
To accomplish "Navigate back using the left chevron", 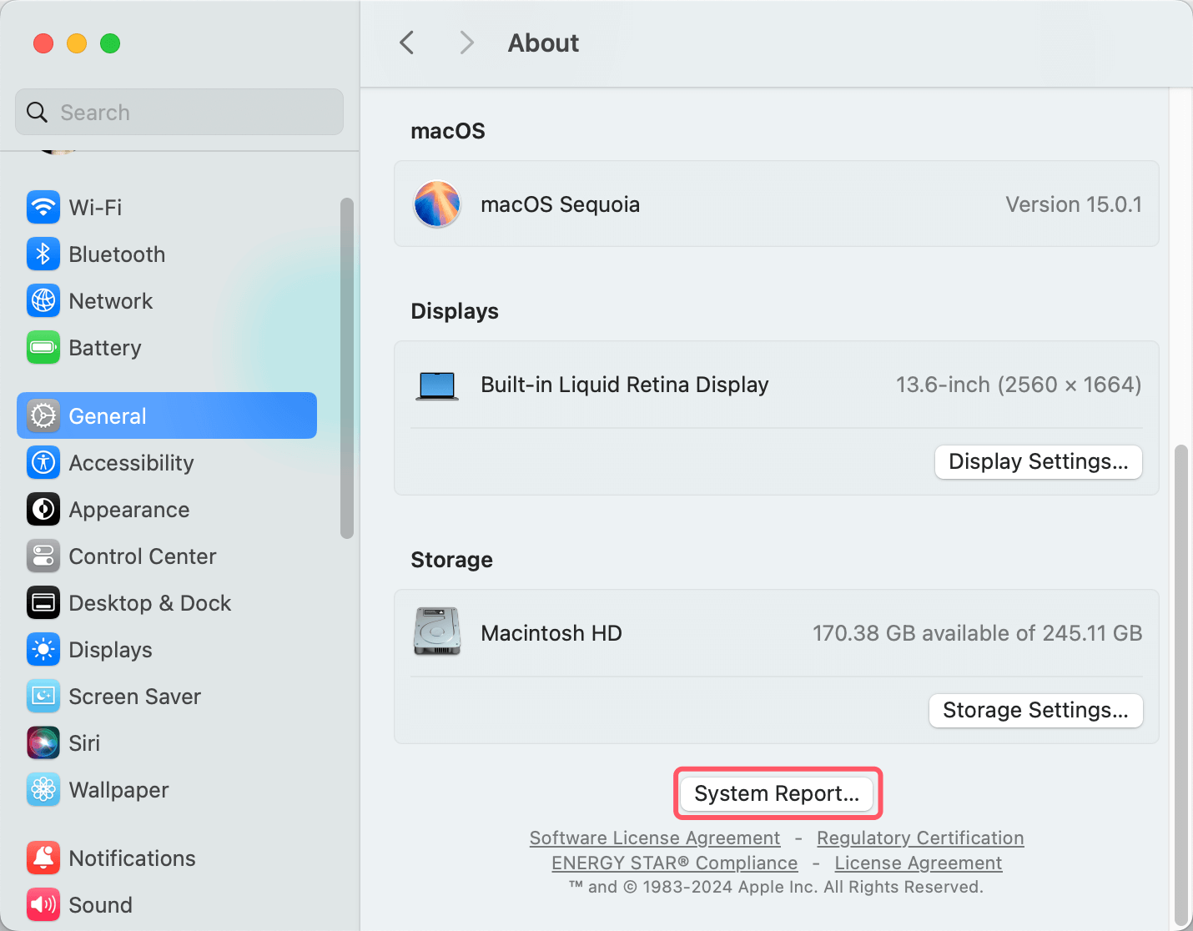I will 406,43.
